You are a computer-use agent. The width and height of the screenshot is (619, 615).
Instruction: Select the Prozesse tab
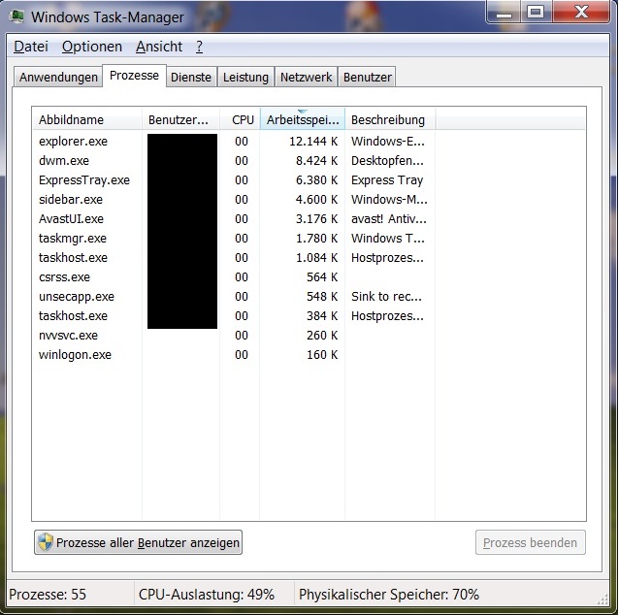(x=134, y=76)
